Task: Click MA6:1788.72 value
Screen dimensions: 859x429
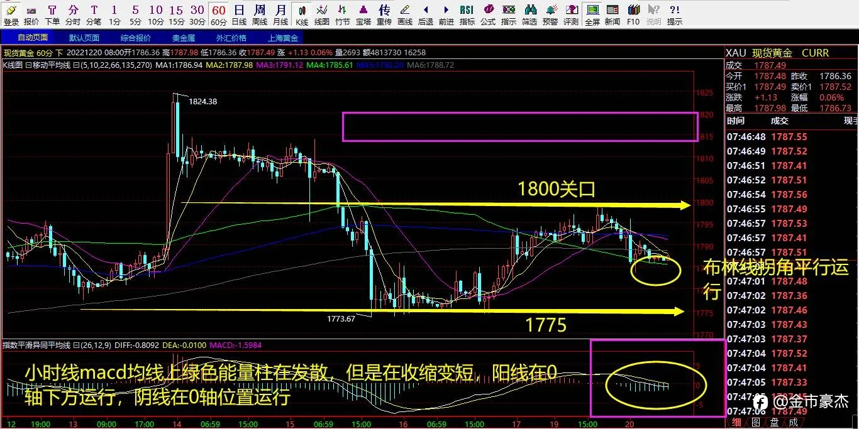Action: pos(431,65)
